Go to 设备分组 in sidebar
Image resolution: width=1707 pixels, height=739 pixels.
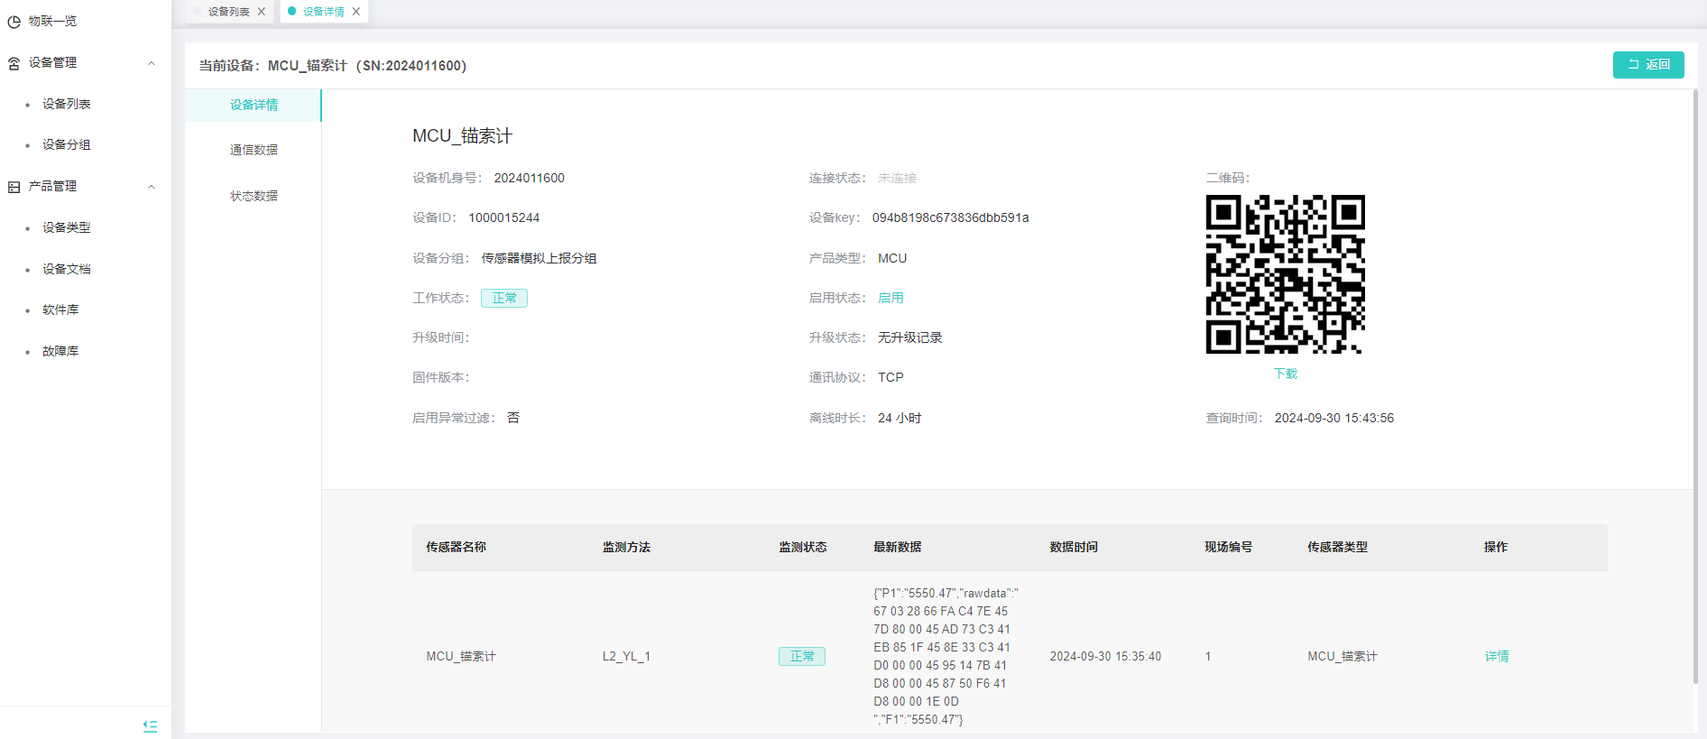pyautogui.click(x=66, y=144)
